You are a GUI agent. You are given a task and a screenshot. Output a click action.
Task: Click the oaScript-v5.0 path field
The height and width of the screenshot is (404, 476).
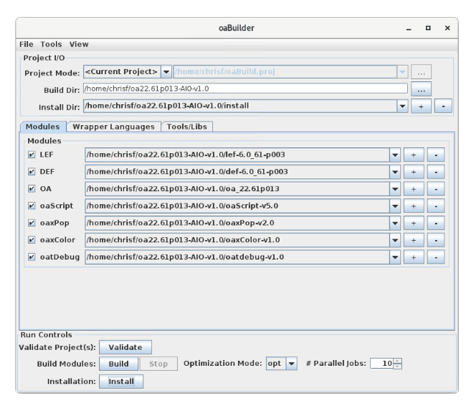click(x=237, y=206)
